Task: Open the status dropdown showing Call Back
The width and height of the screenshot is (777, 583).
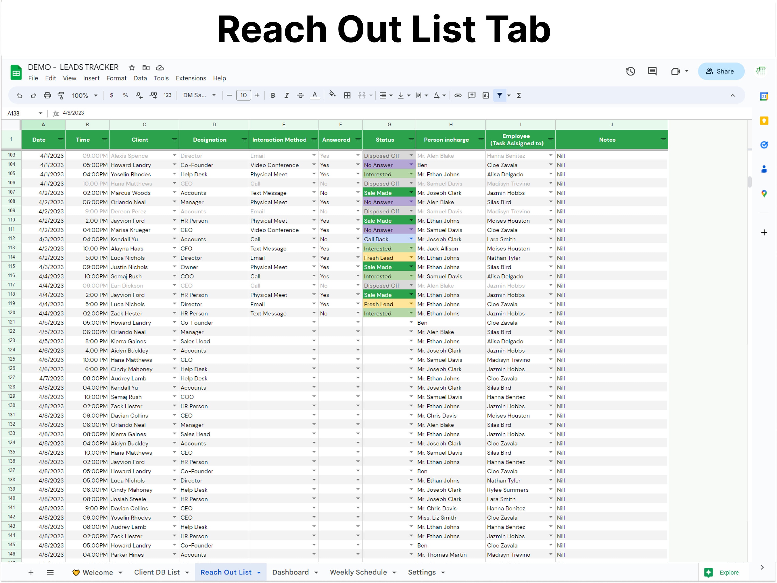Action: click(x=411, y=239)
